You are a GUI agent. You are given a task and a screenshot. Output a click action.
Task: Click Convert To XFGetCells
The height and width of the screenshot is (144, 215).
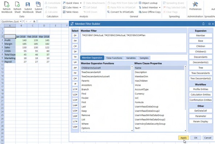(x=121, y=12)
